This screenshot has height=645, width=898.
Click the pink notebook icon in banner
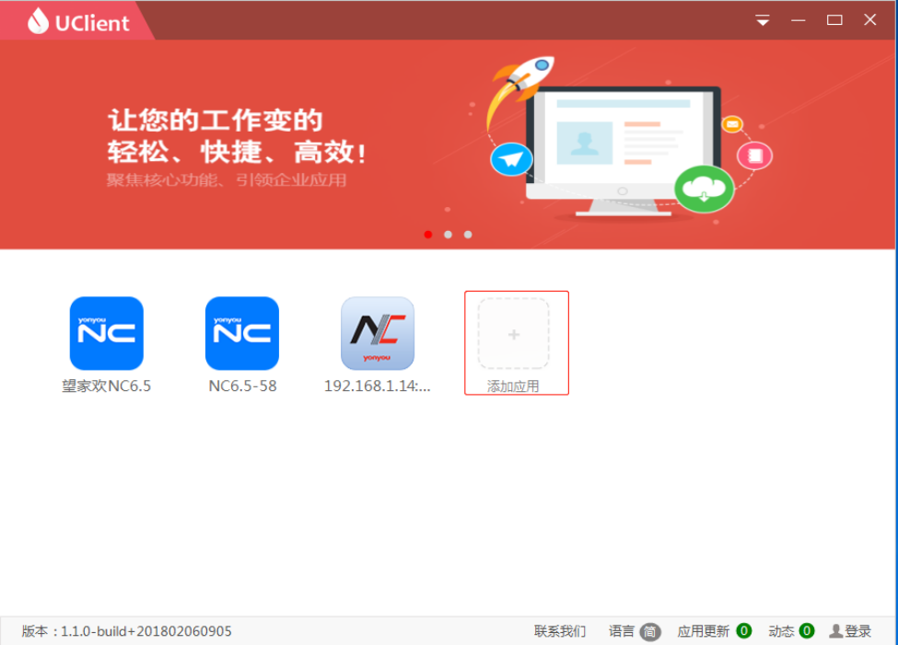click(754, 155)
